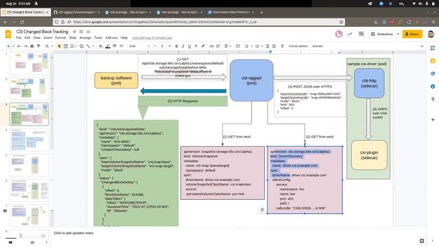Open the border color picker
This screenshot has height=247, width=439.
(x=108, y=46)
